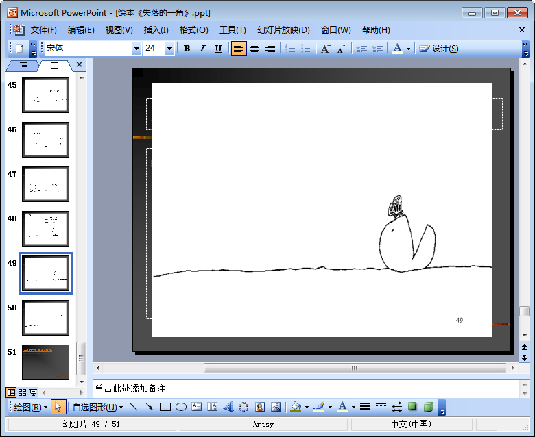
Task: Open 插入(I) menu
Action: pyautogui.click(x=156, y=30)
